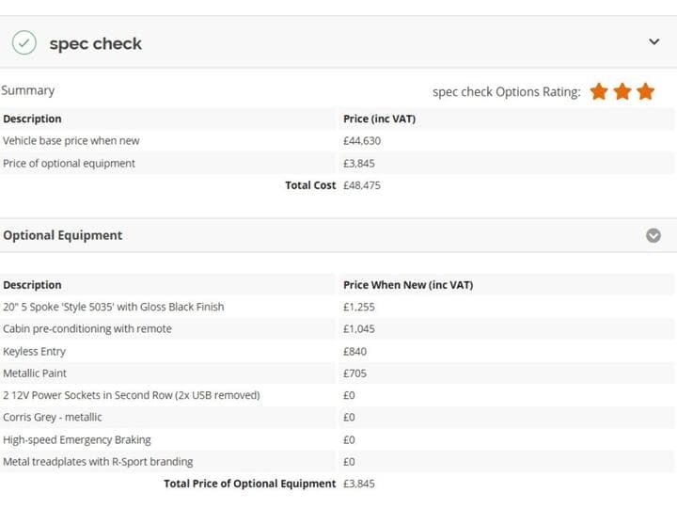Viewport: 677px width, 508px height.
Task: Click the third orange rating star
Action: point(645,91)
